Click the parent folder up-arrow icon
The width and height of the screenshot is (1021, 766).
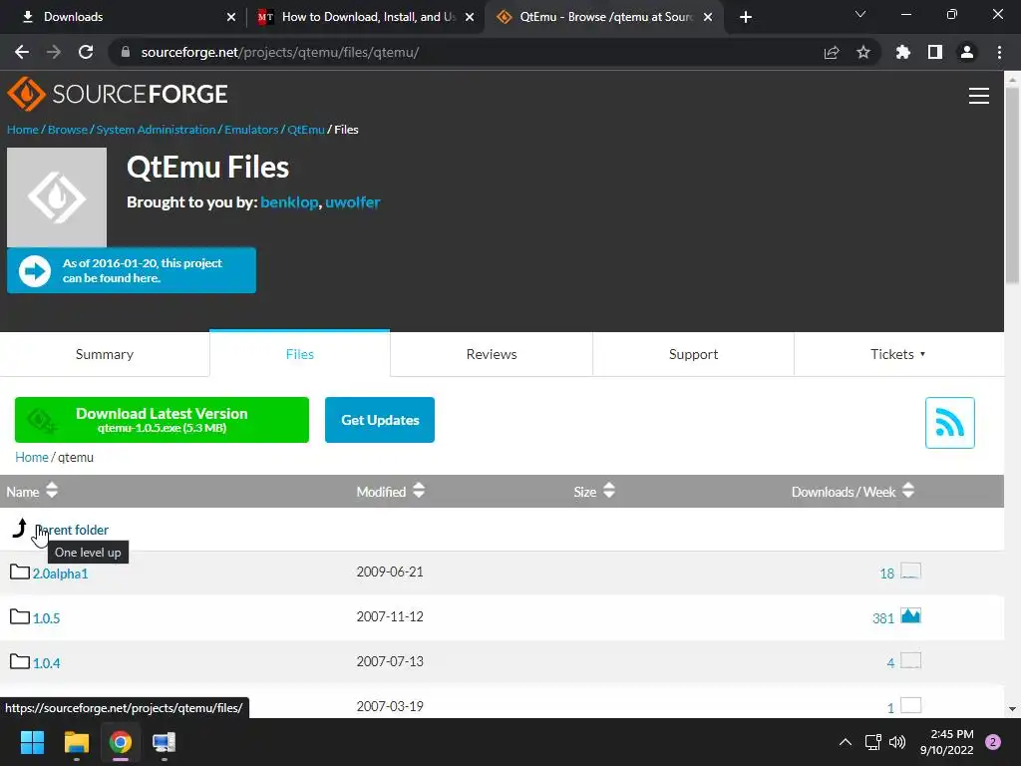[20, 528]
